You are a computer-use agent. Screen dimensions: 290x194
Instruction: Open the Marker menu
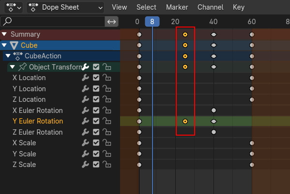click(x=177, y=7)
